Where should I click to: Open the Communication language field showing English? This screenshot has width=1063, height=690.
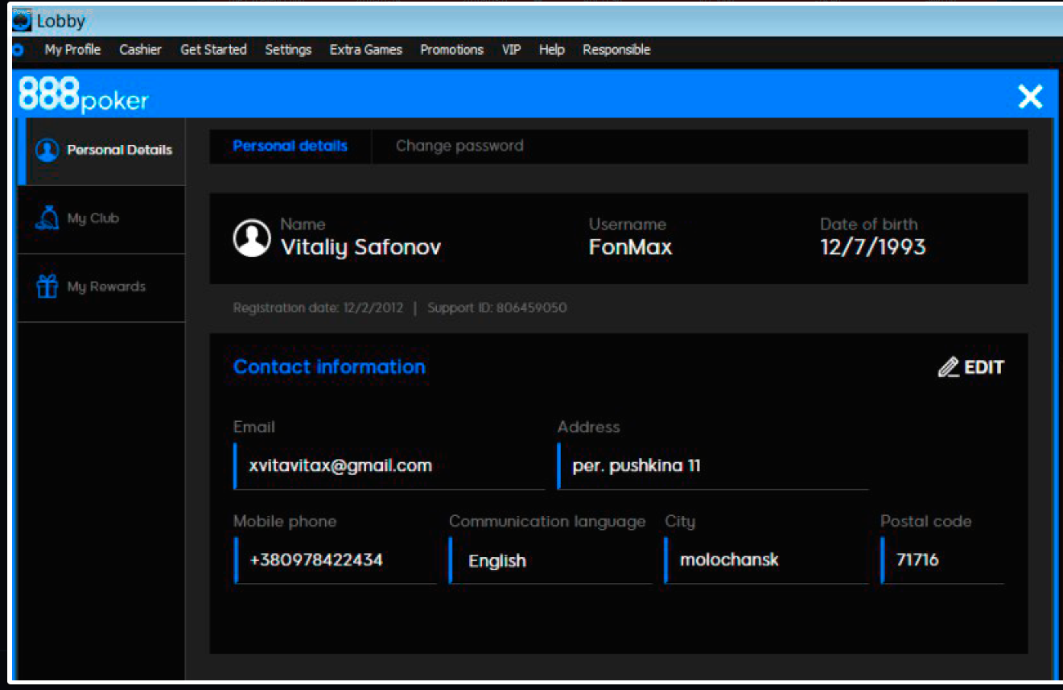[x=550, y=560]
